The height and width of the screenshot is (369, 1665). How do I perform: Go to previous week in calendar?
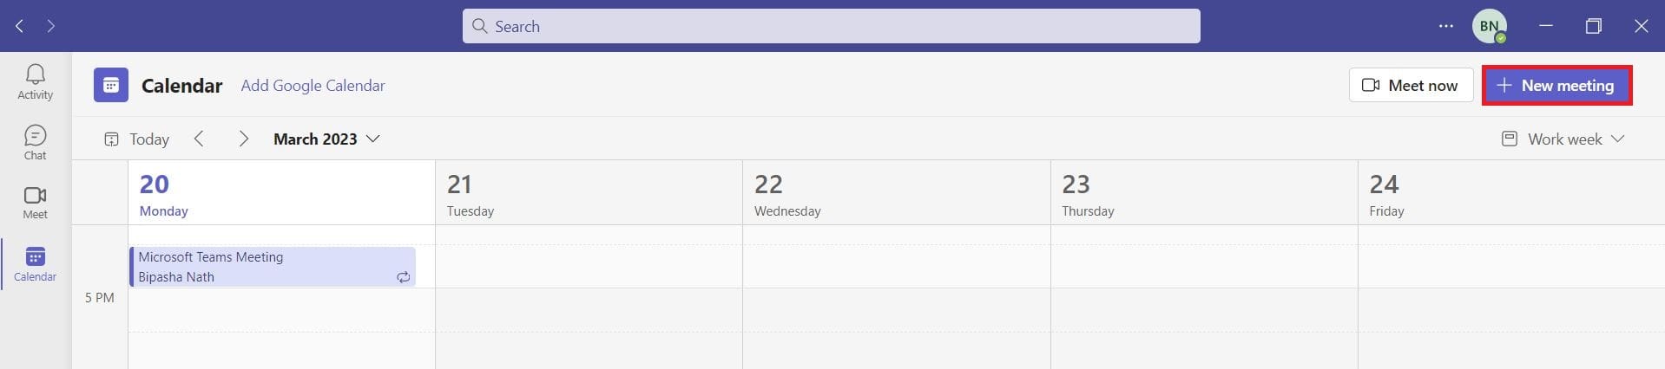(200, 139)
